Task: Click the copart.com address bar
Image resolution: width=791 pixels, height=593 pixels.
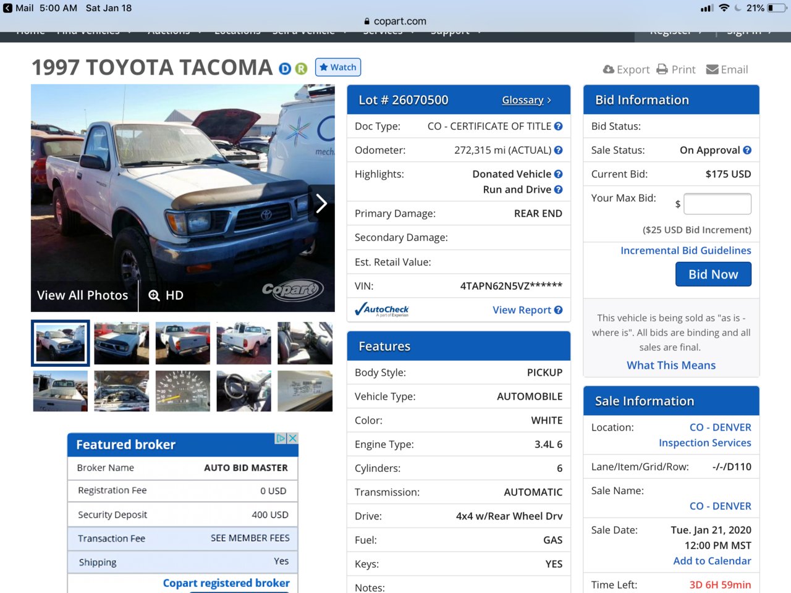Action: click(395, 21)
